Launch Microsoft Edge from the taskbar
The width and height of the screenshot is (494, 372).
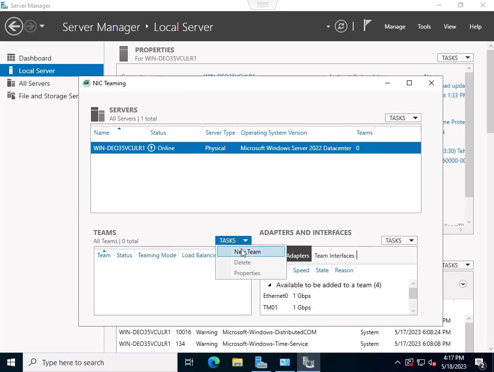[213, 362]
